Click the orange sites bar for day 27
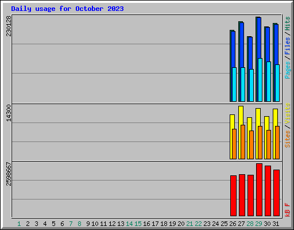This screenshot has height=230, width=294. (243, 142)
